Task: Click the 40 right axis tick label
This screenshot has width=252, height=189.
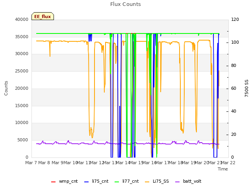Action: [x=233, y=111]
